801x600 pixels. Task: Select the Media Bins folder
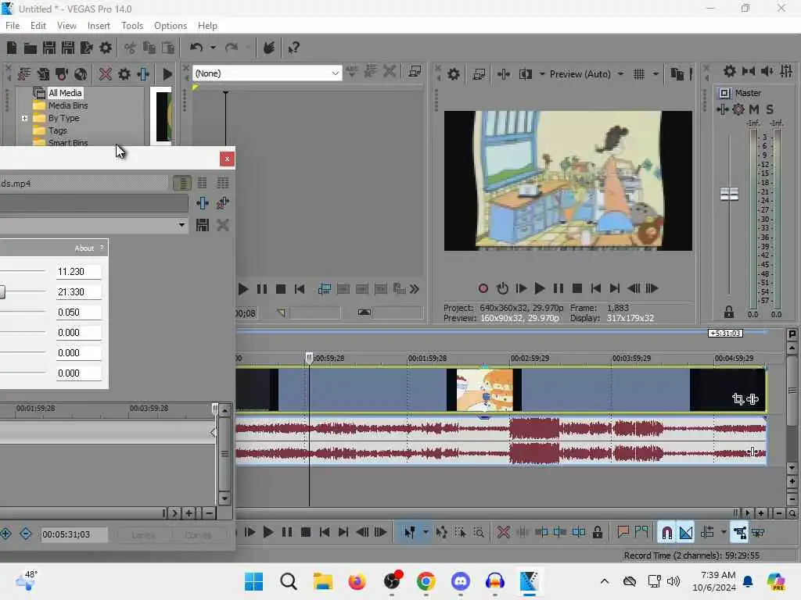pos(68,105)
